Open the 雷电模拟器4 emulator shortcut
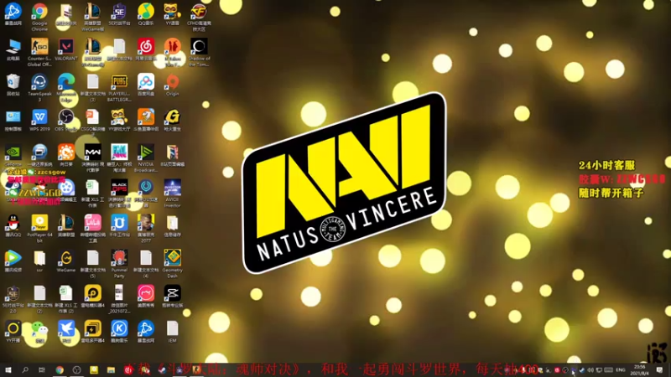671x377 pixels. point(92,297)
